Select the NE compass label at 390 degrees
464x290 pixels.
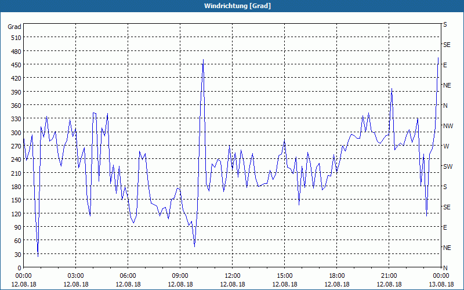[447, 85]
